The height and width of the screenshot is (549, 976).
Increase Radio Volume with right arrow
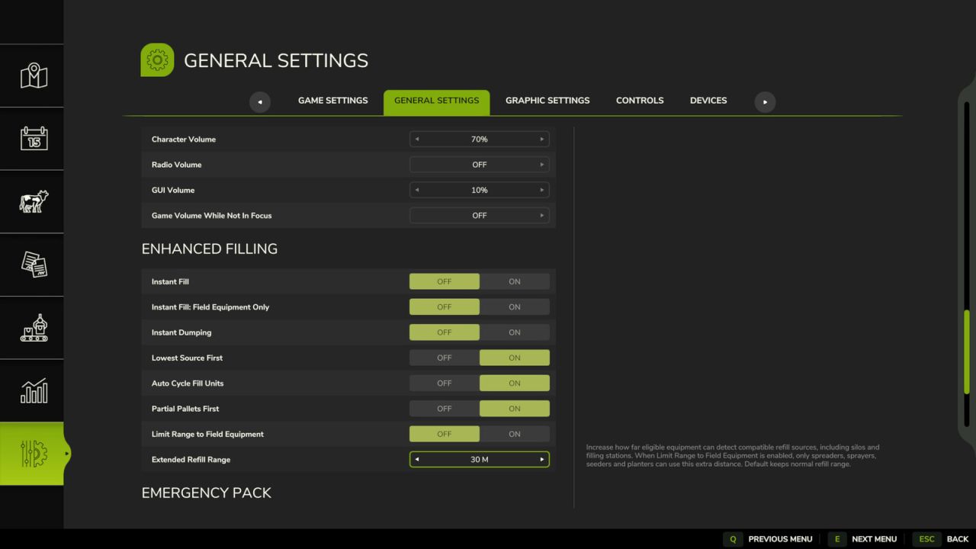pos(542,165)
